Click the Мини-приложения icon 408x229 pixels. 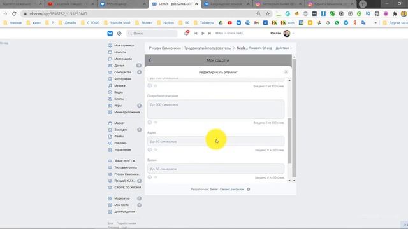coord(110,112)
